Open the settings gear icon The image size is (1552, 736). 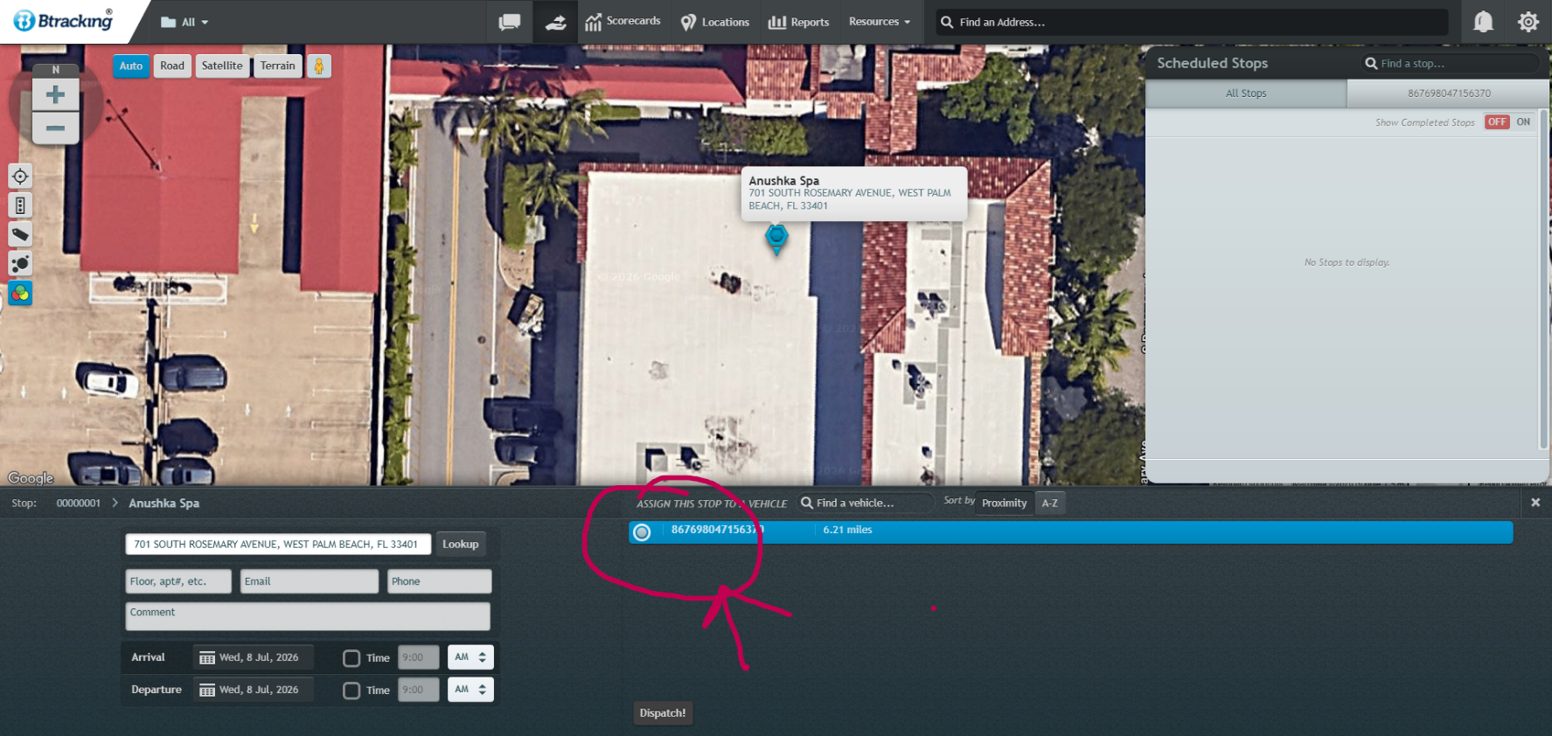(1528, 22)
